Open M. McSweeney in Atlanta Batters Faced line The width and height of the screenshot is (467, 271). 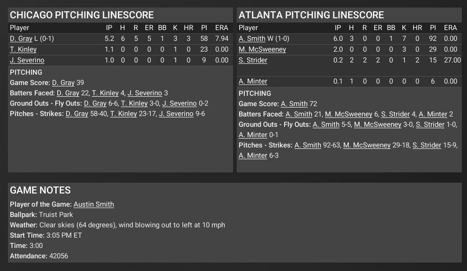348,114
